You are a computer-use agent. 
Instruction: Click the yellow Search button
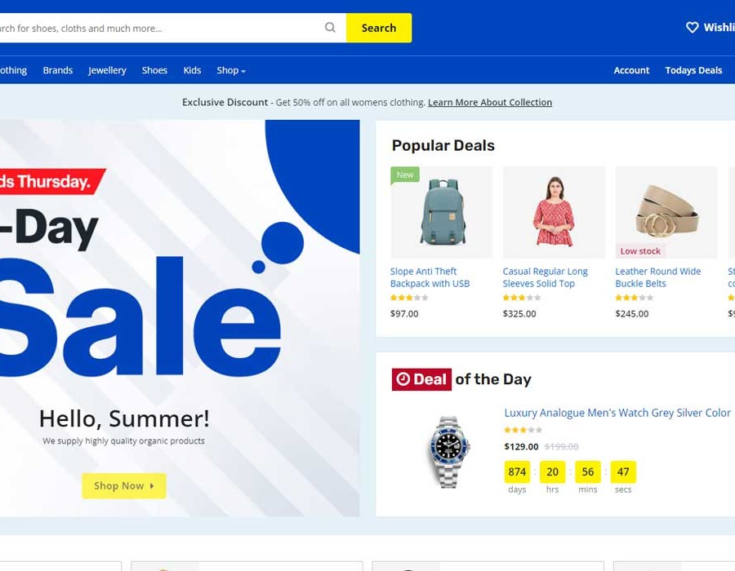point(379,28)
